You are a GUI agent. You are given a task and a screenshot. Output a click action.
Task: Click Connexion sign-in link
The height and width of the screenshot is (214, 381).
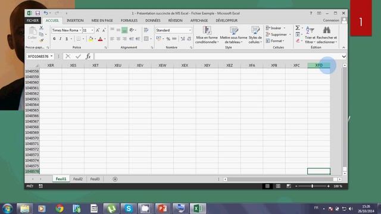pyautogui.click(x=331, y=20)
